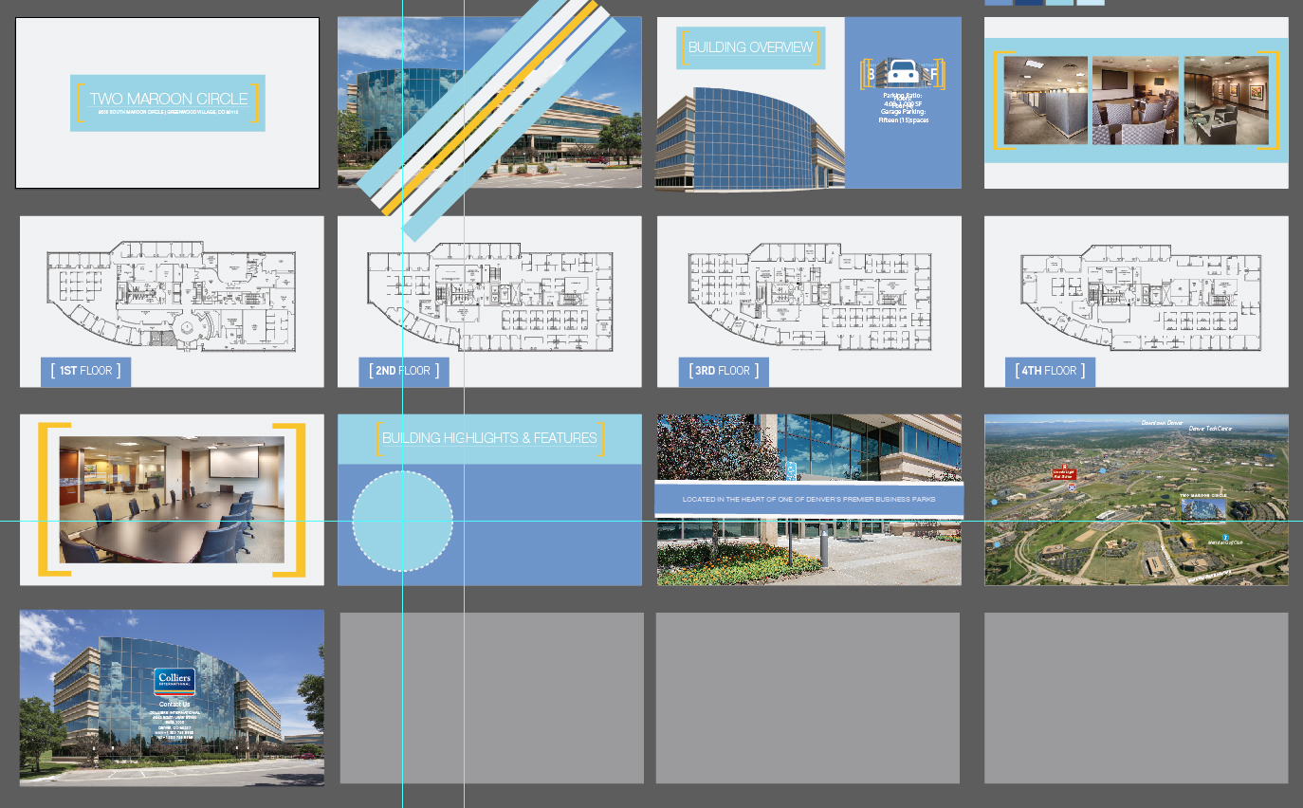Click the Parking Ratio text block

click(902, 107)
